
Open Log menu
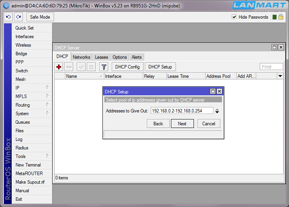32,139
